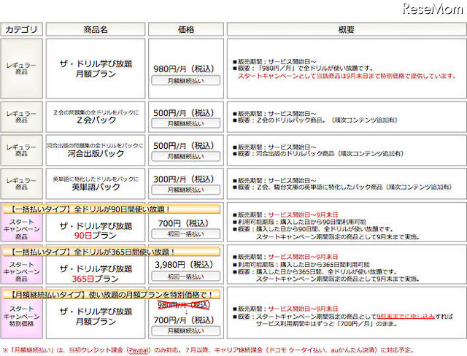Screen dimensions: 467x356
Task: Click subtitle 英単語に特化したドリルをパックに
Action: click(96, 179)
